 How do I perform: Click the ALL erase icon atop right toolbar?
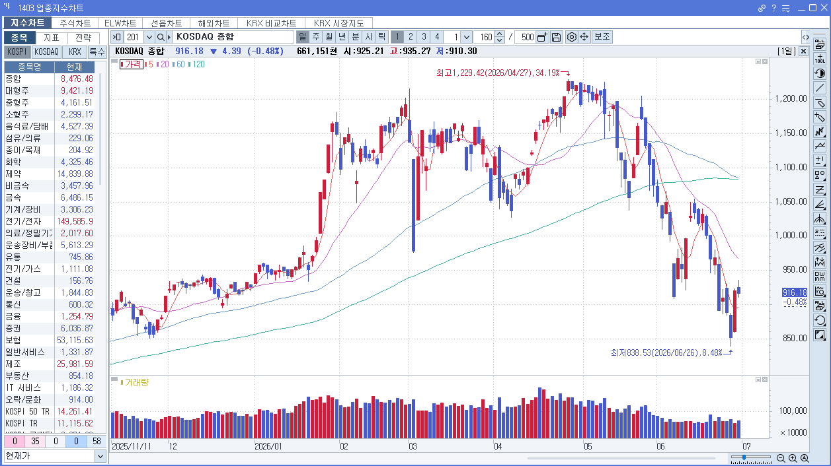[820, 44]
